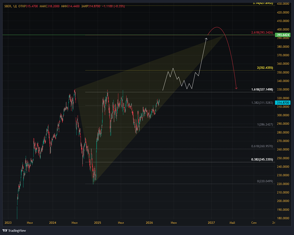Click the Сен label on time axis
Image resolution: width=294 pixels, height=235 pixels.
tap(254, 223)
